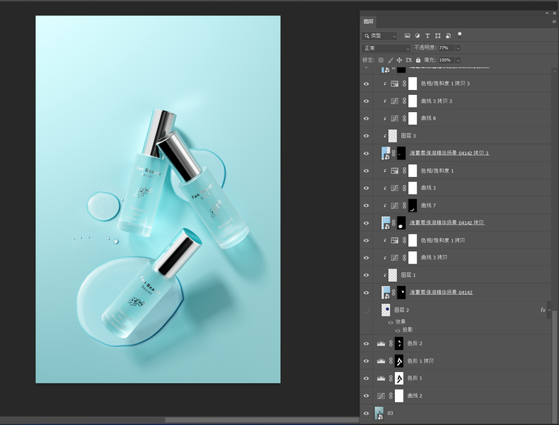The height and width of the screenshot is (425, 559).
Task: Show the hidden 图层 2 layer
Action: 366,310
